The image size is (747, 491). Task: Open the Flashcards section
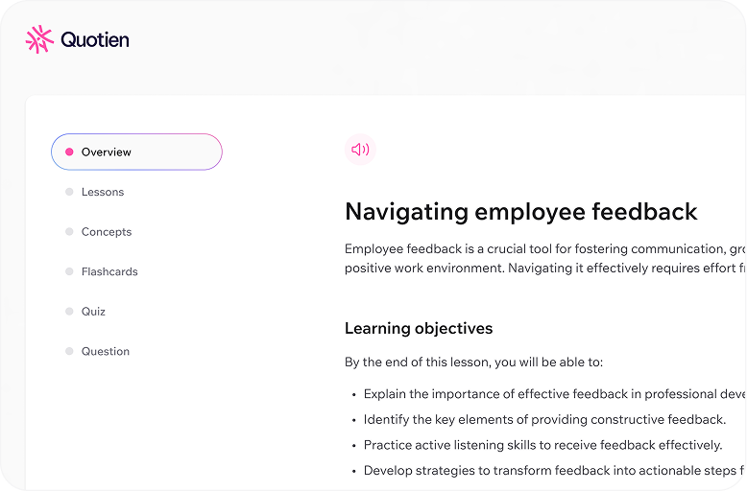click(x=109, y=271)
